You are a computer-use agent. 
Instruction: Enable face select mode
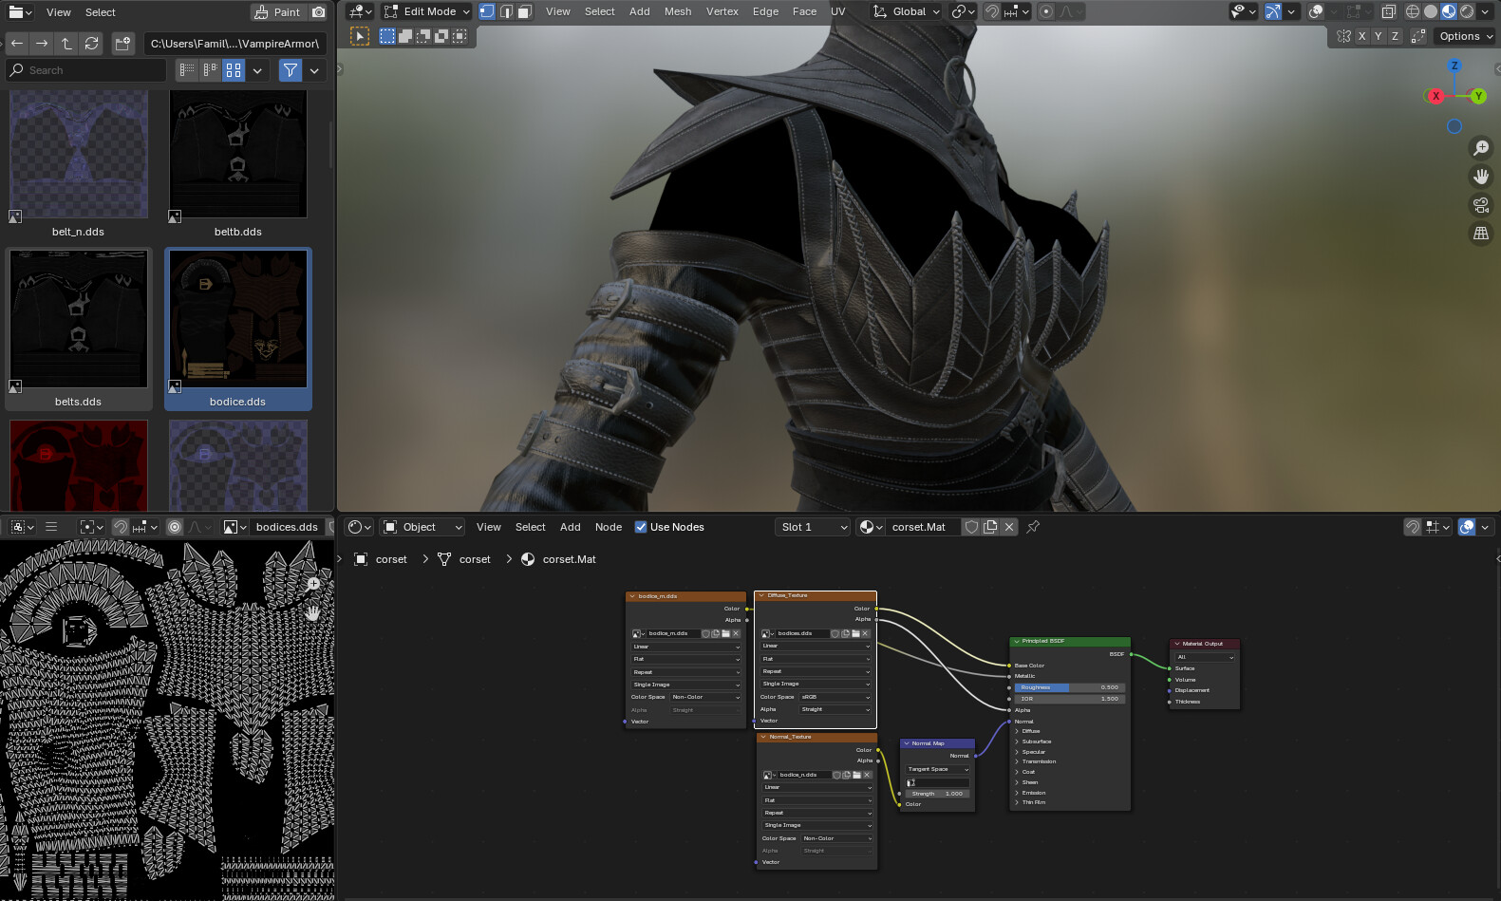click(x=525, y=11)
